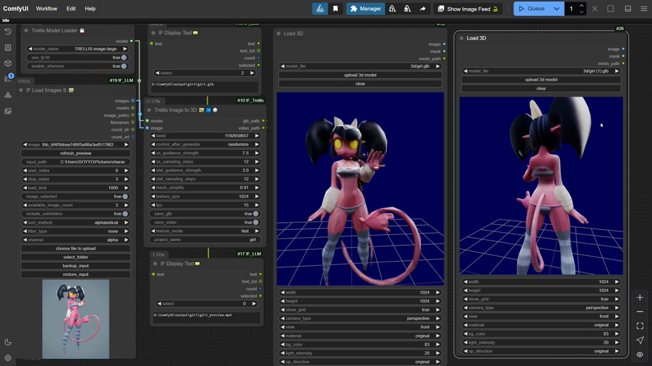Toggle bottom panel icon in top bar
The height and width of the screenshot is (366, 652).
(x=628, y=9)
